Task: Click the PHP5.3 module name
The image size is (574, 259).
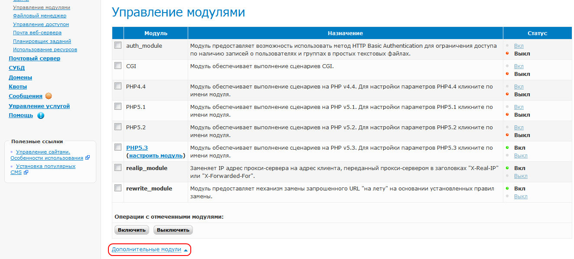Action: pos(137,148)
